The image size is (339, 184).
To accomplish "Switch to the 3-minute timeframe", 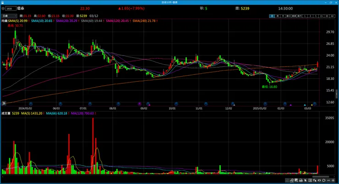I will pyautogui.click(x=310, y=16).
